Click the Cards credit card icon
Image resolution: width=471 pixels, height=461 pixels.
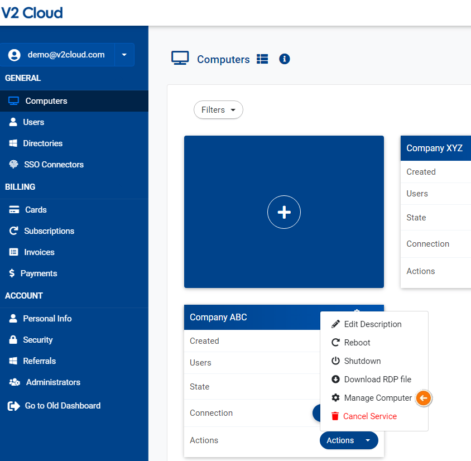[x=14, y=210]
